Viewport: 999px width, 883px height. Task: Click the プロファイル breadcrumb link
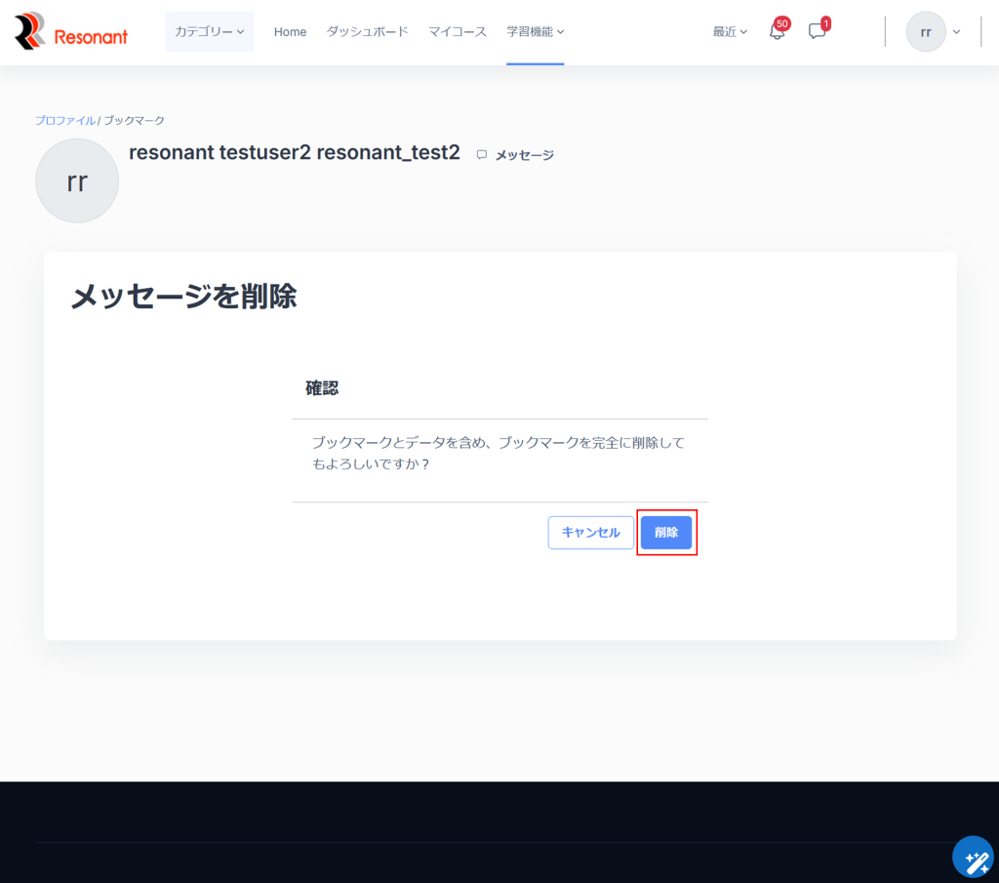coord(64,120)
